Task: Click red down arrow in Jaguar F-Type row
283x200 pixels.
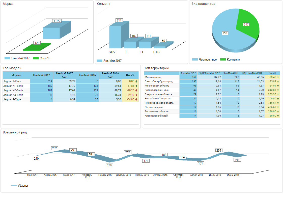Action: pos(136,99)
